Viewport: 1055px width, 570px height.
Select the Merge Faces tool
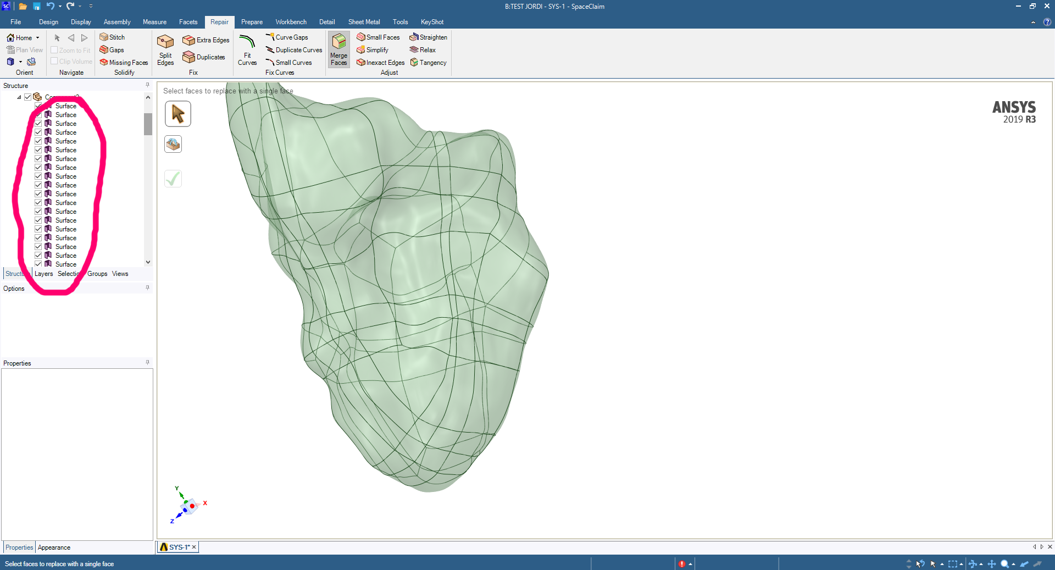(339, 49)
